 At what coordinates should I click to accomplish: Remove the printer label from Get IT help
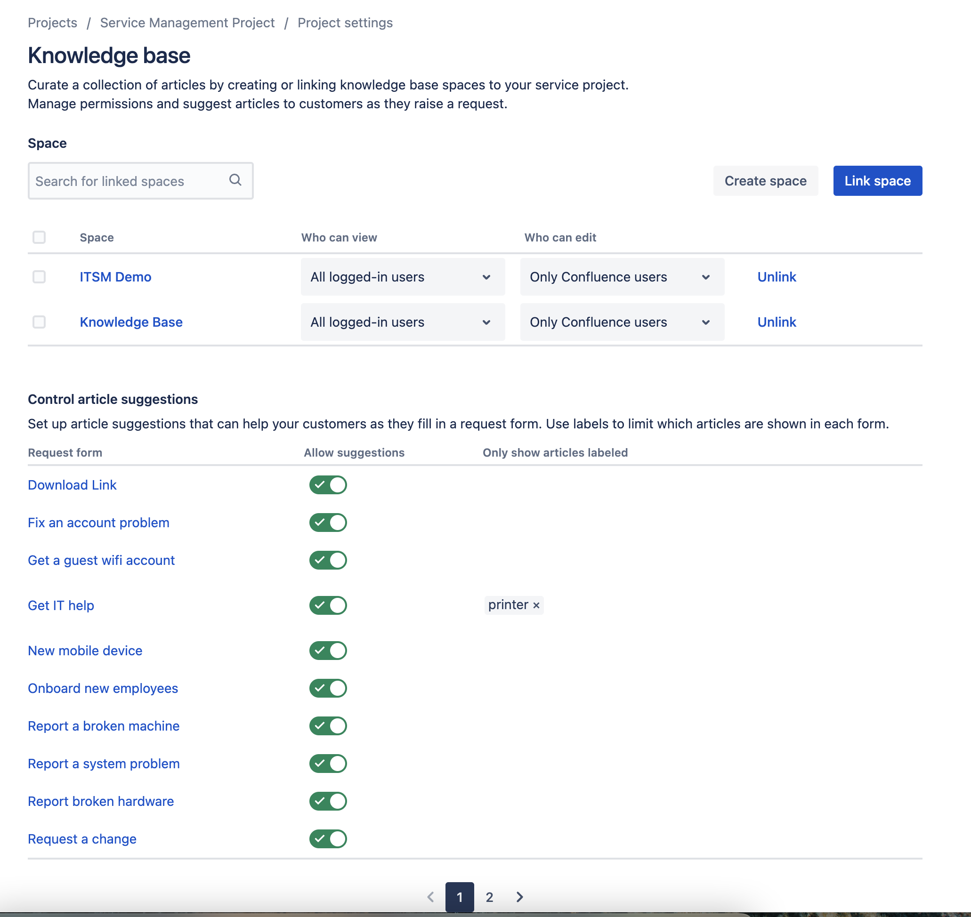(x=535, y=605)
